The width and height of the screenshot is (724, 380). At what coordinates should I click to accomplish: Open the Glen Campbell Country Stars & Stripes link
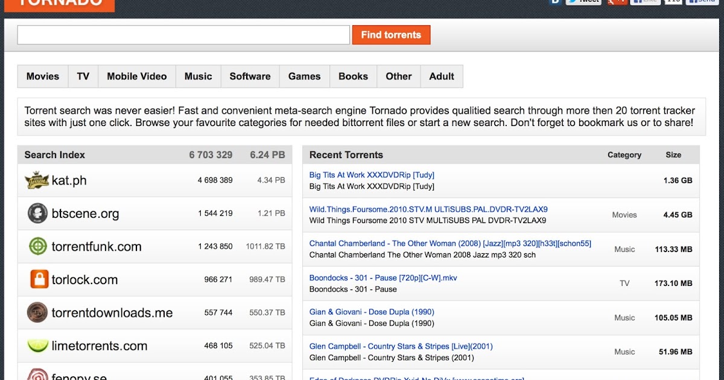pos(401,346)
